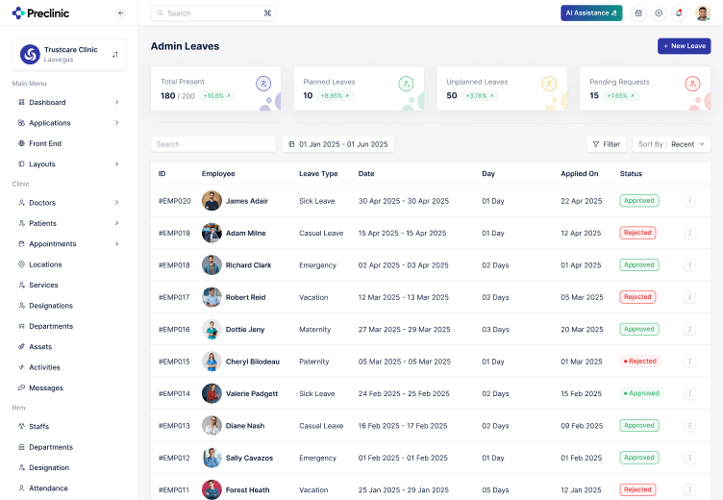Image resolution: width=723 pixels, height=500 pixels.
Task: Click the Applied On column header
Action: (579, 173)
